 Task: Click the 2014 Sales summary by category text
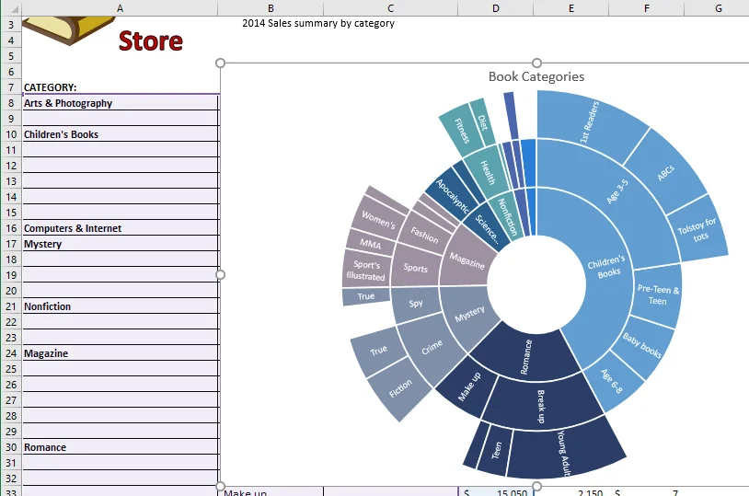pyautogui.click(x=318, y=23)
